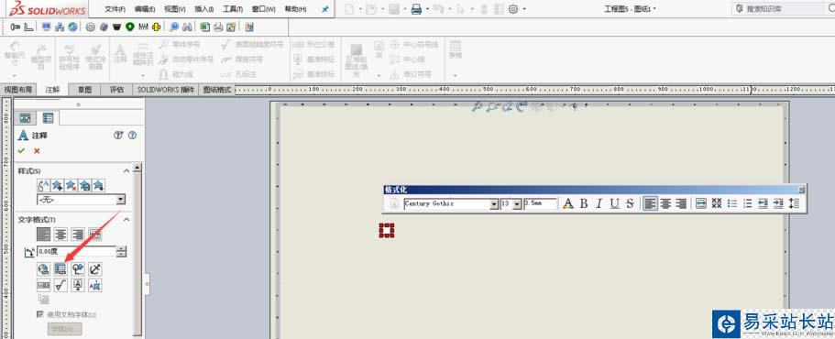
Task: Click the line spacing icon in the formatting toolbar
Action: coord(794,203)
